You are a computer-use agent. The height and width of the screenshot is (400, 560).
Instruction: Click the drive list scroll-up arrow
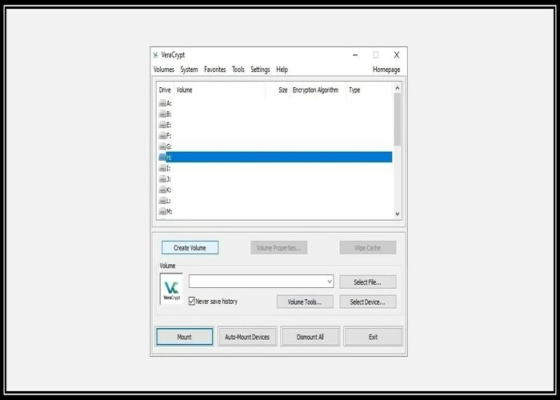coord(397,87)
